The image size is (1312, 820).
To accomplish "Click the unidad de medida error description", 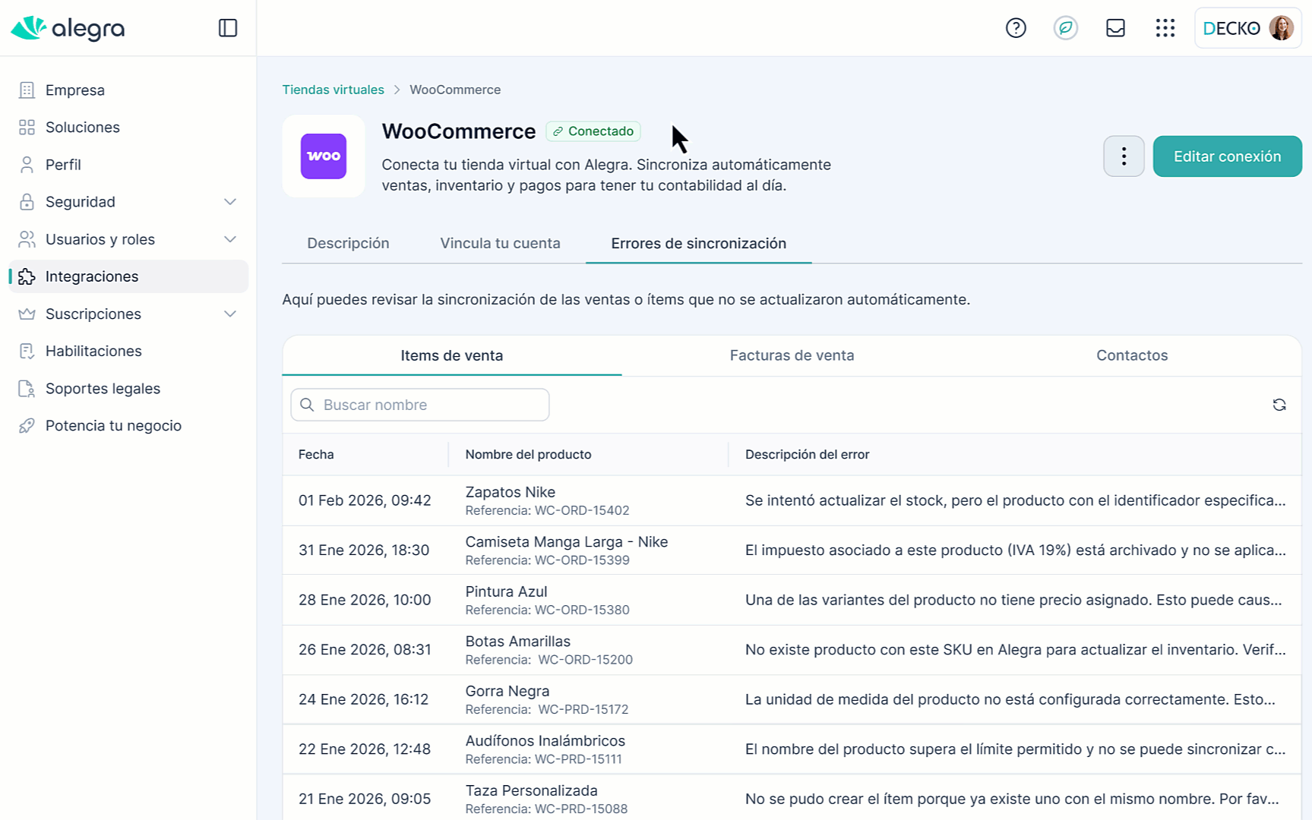I will point(1010,699).
